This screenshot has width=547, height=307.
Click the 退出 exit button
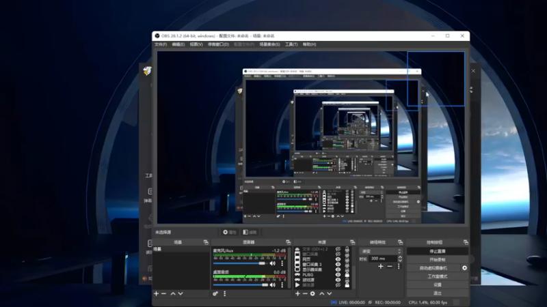click(438, 293)
